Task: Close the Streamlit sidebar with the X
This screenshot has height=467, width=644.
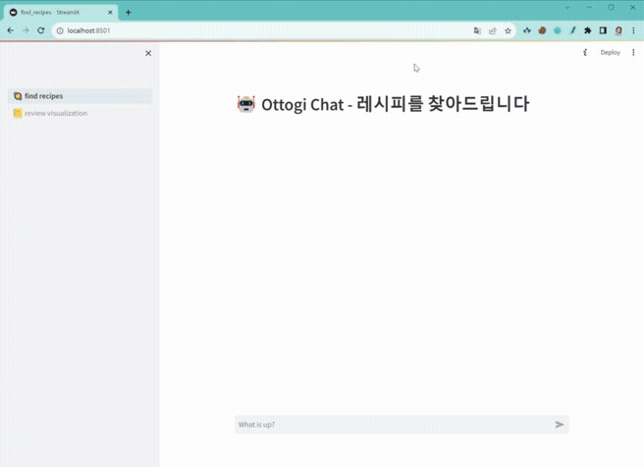Action: click(x=148, y=53)
